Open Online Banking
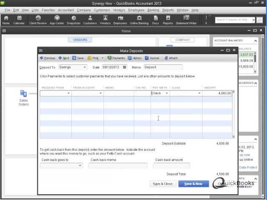This screenshot has height=200, width=267. click(x=139, y=20)
